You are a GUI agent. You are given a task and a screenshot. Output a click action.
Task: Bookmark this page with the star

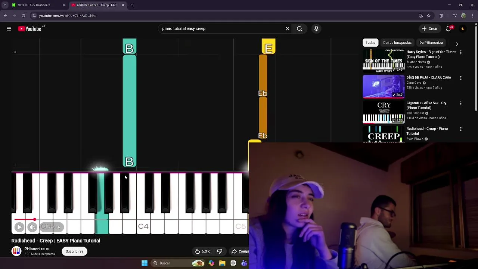[x=429, y=16]
